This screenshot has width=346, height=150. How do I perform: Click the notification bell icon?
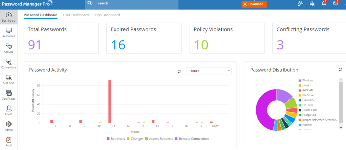pyautogui.click(x=324, y=3)
